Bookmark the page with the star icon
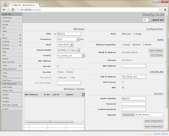Image resolution: width=169 pixels, height=136 pixels. [160, 10]
